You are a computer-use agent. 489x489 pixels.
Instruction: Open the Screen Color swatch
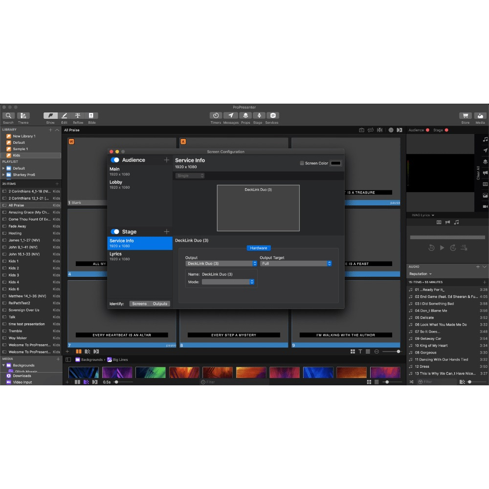click(336, 163)
